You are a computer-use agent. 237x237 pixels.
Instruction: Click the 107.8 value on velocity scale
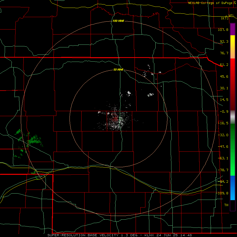pos(223,29)
